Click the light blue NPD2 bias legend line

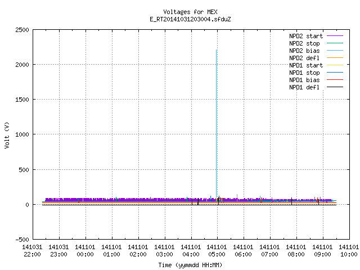coord(335,51)
